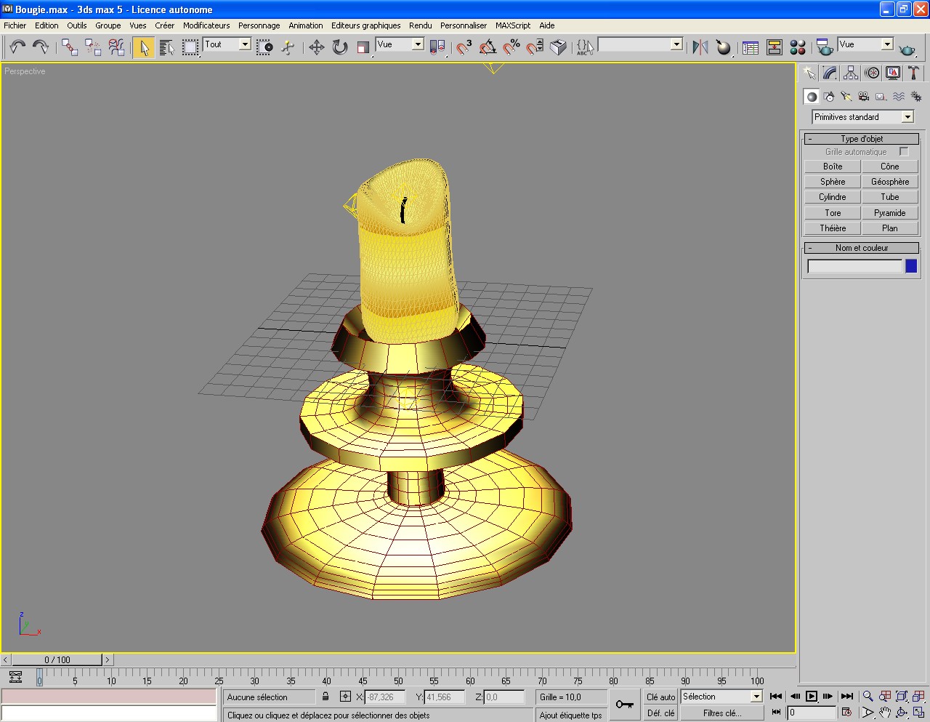Image resolution: width=930 pixels, height=722 pixels.
Task: Click the Mirror selected objects icon
Action: (x=700, y=47)
